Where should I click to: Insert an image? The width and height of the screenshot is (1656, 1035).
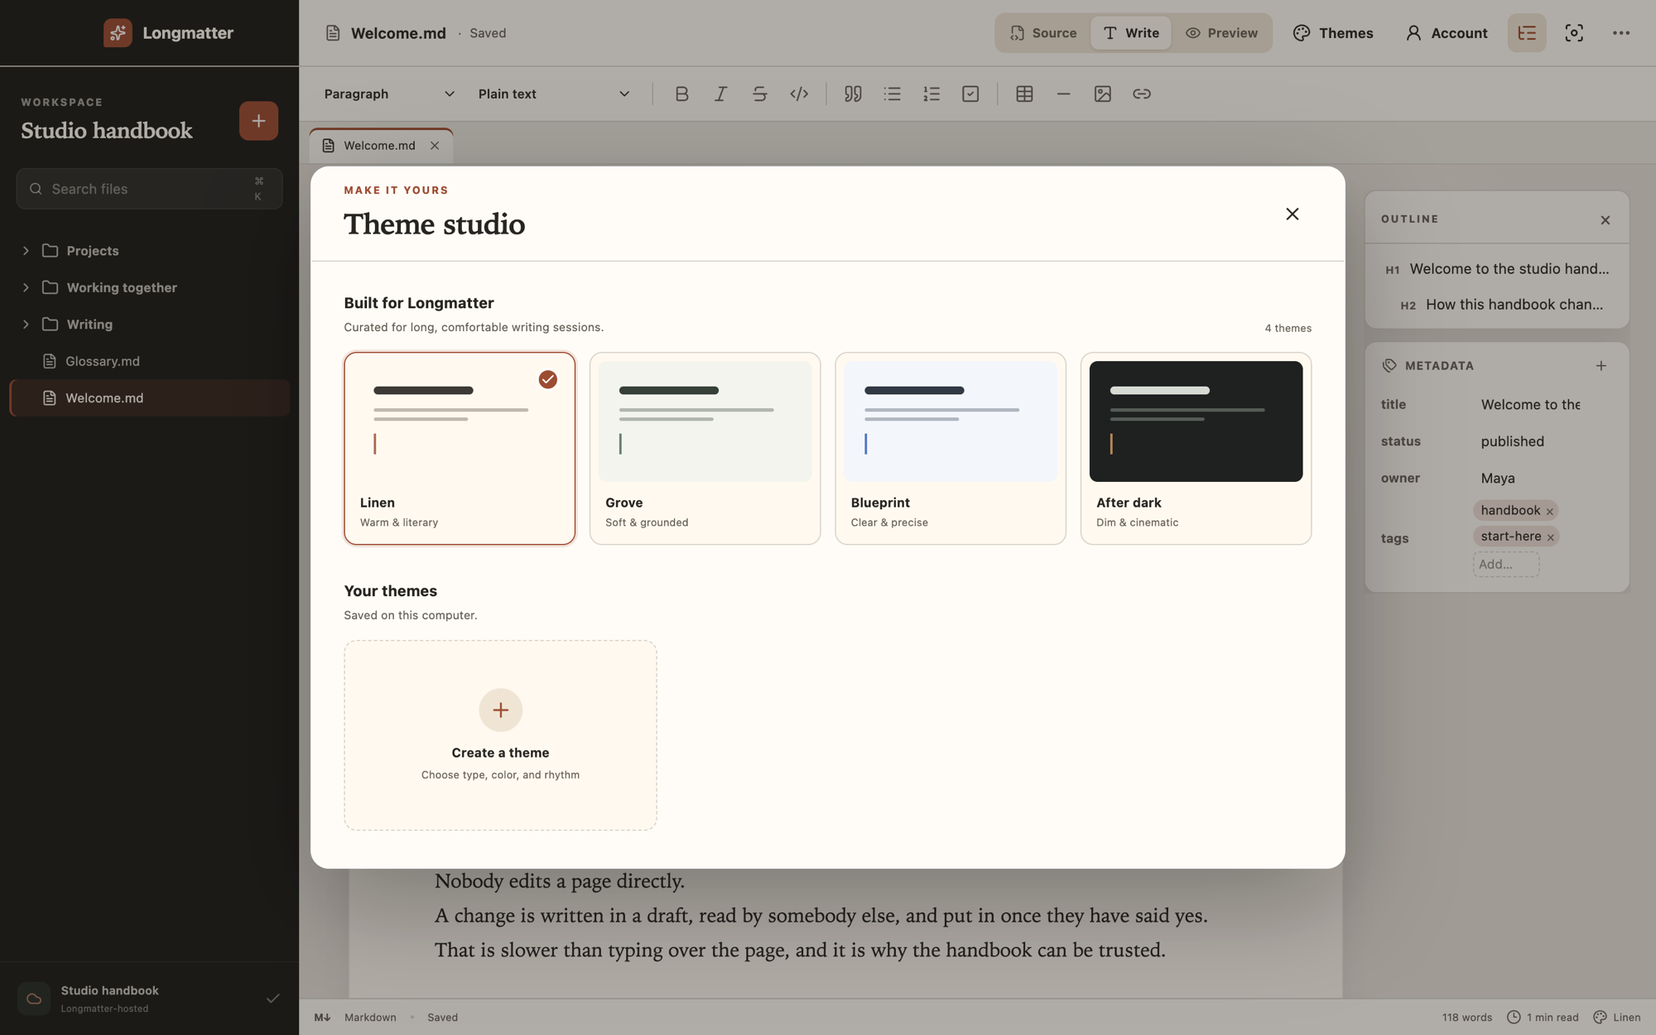pos(1102,94)
